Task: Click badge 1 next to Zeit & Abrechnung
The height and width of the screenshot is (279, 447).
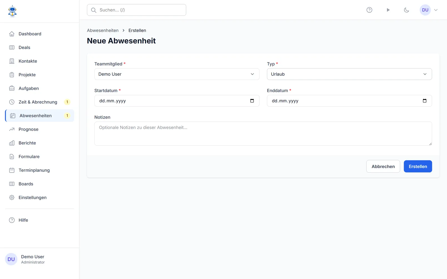Action: pyautogui.click(x=67, y=102)
